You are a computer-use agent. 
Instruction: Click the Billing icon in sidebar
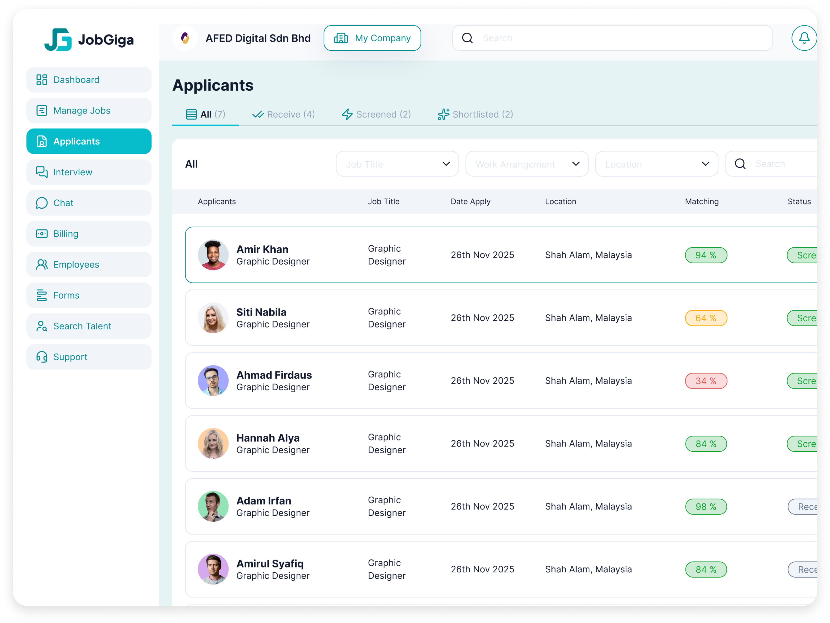(x=42, y=234)
